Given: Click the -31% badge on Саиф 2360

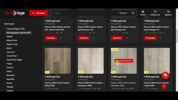Looking at the screenshot, I should tap(146, 72).
